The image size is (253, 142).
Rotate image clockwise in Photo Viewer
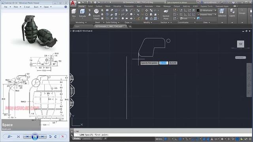coord(55,136)
